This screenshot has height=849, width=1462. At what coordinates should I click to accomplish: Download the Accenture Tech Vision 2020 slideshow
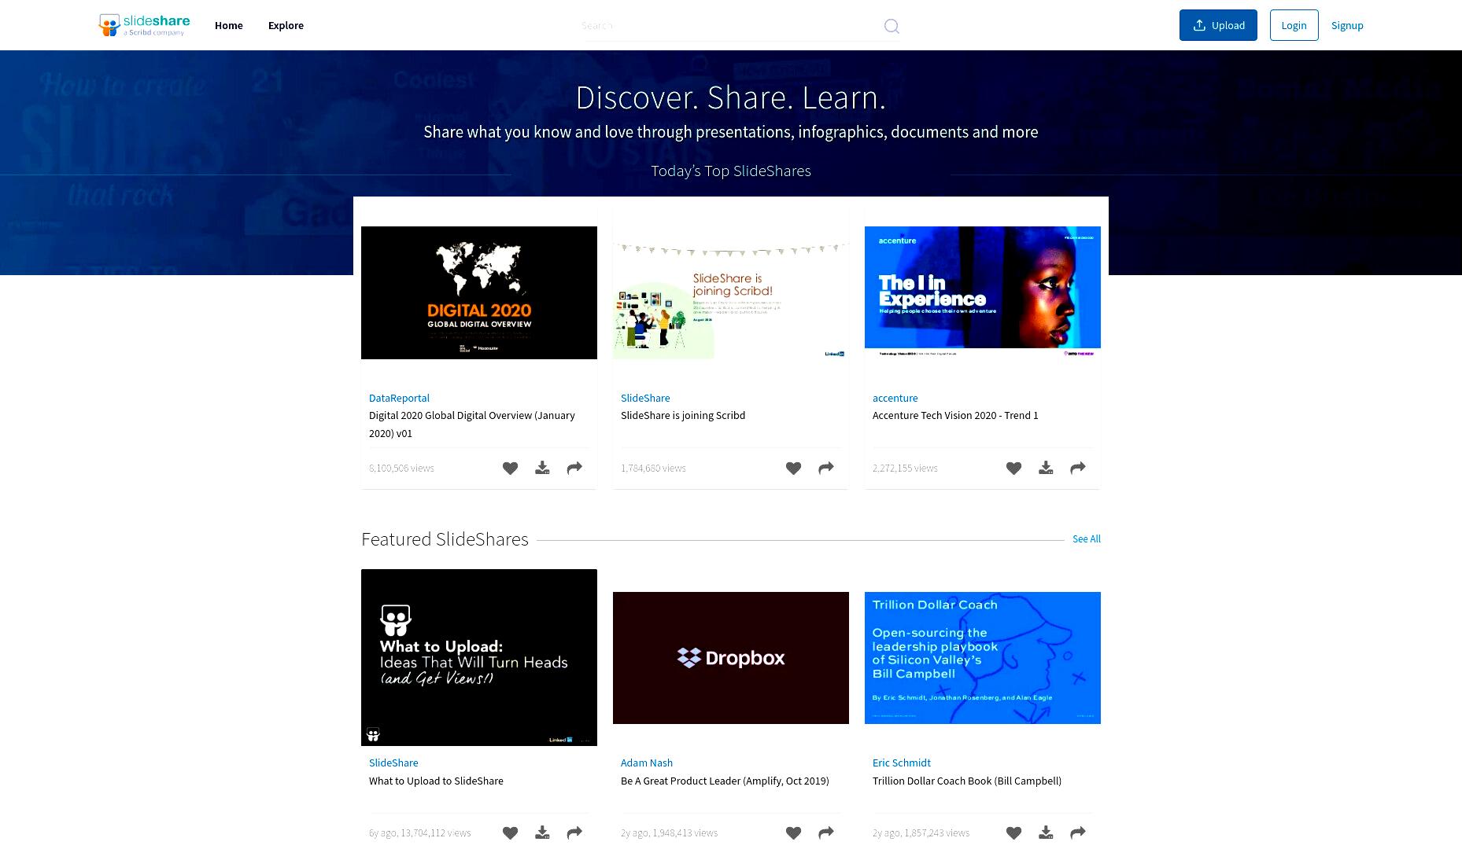(x=1046, y=468)
